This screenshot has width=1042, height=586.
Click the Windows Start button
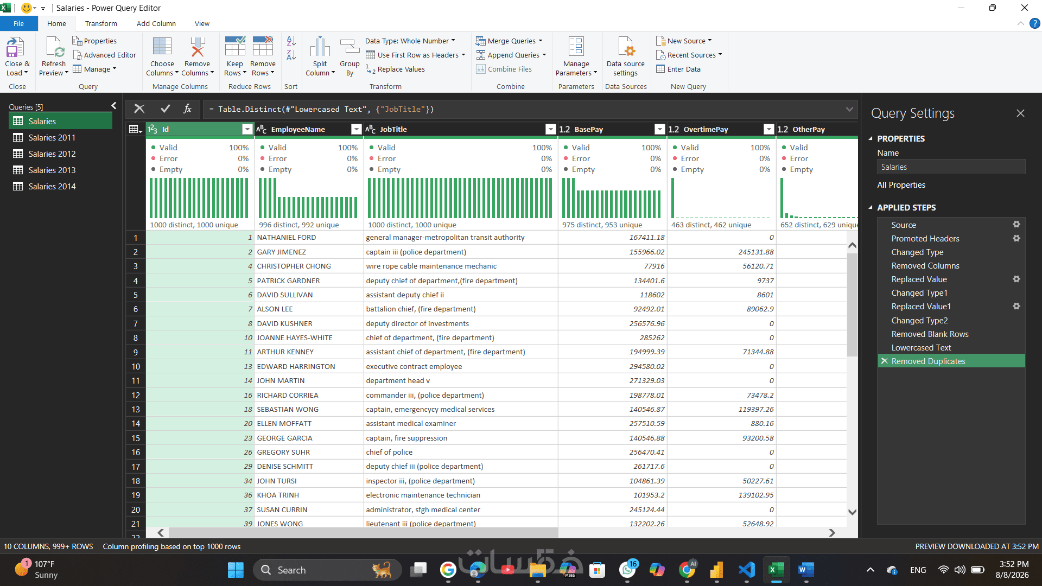(236, 570)
